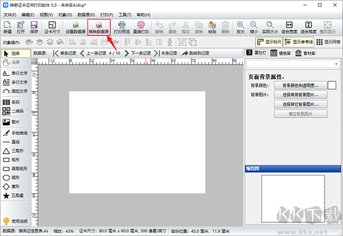The width and height of the screenshot is (343, 236).
Task: Click the 证卡尺寸 card size icon
Action: click(52, 27)
